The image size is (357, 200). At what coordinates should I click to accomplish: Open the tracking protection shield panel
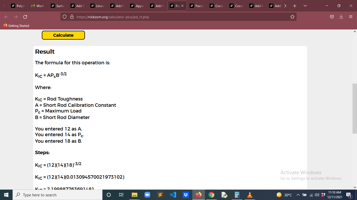[x=65, y=17]
